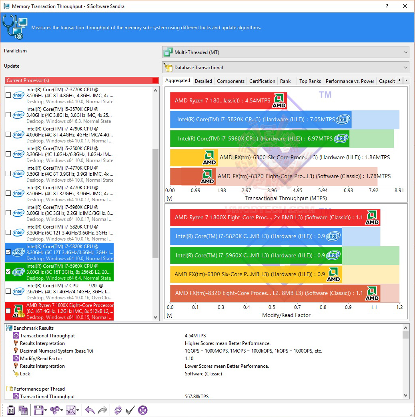
Task: Click the purple gears engine icon
Action: click(55, 410)
